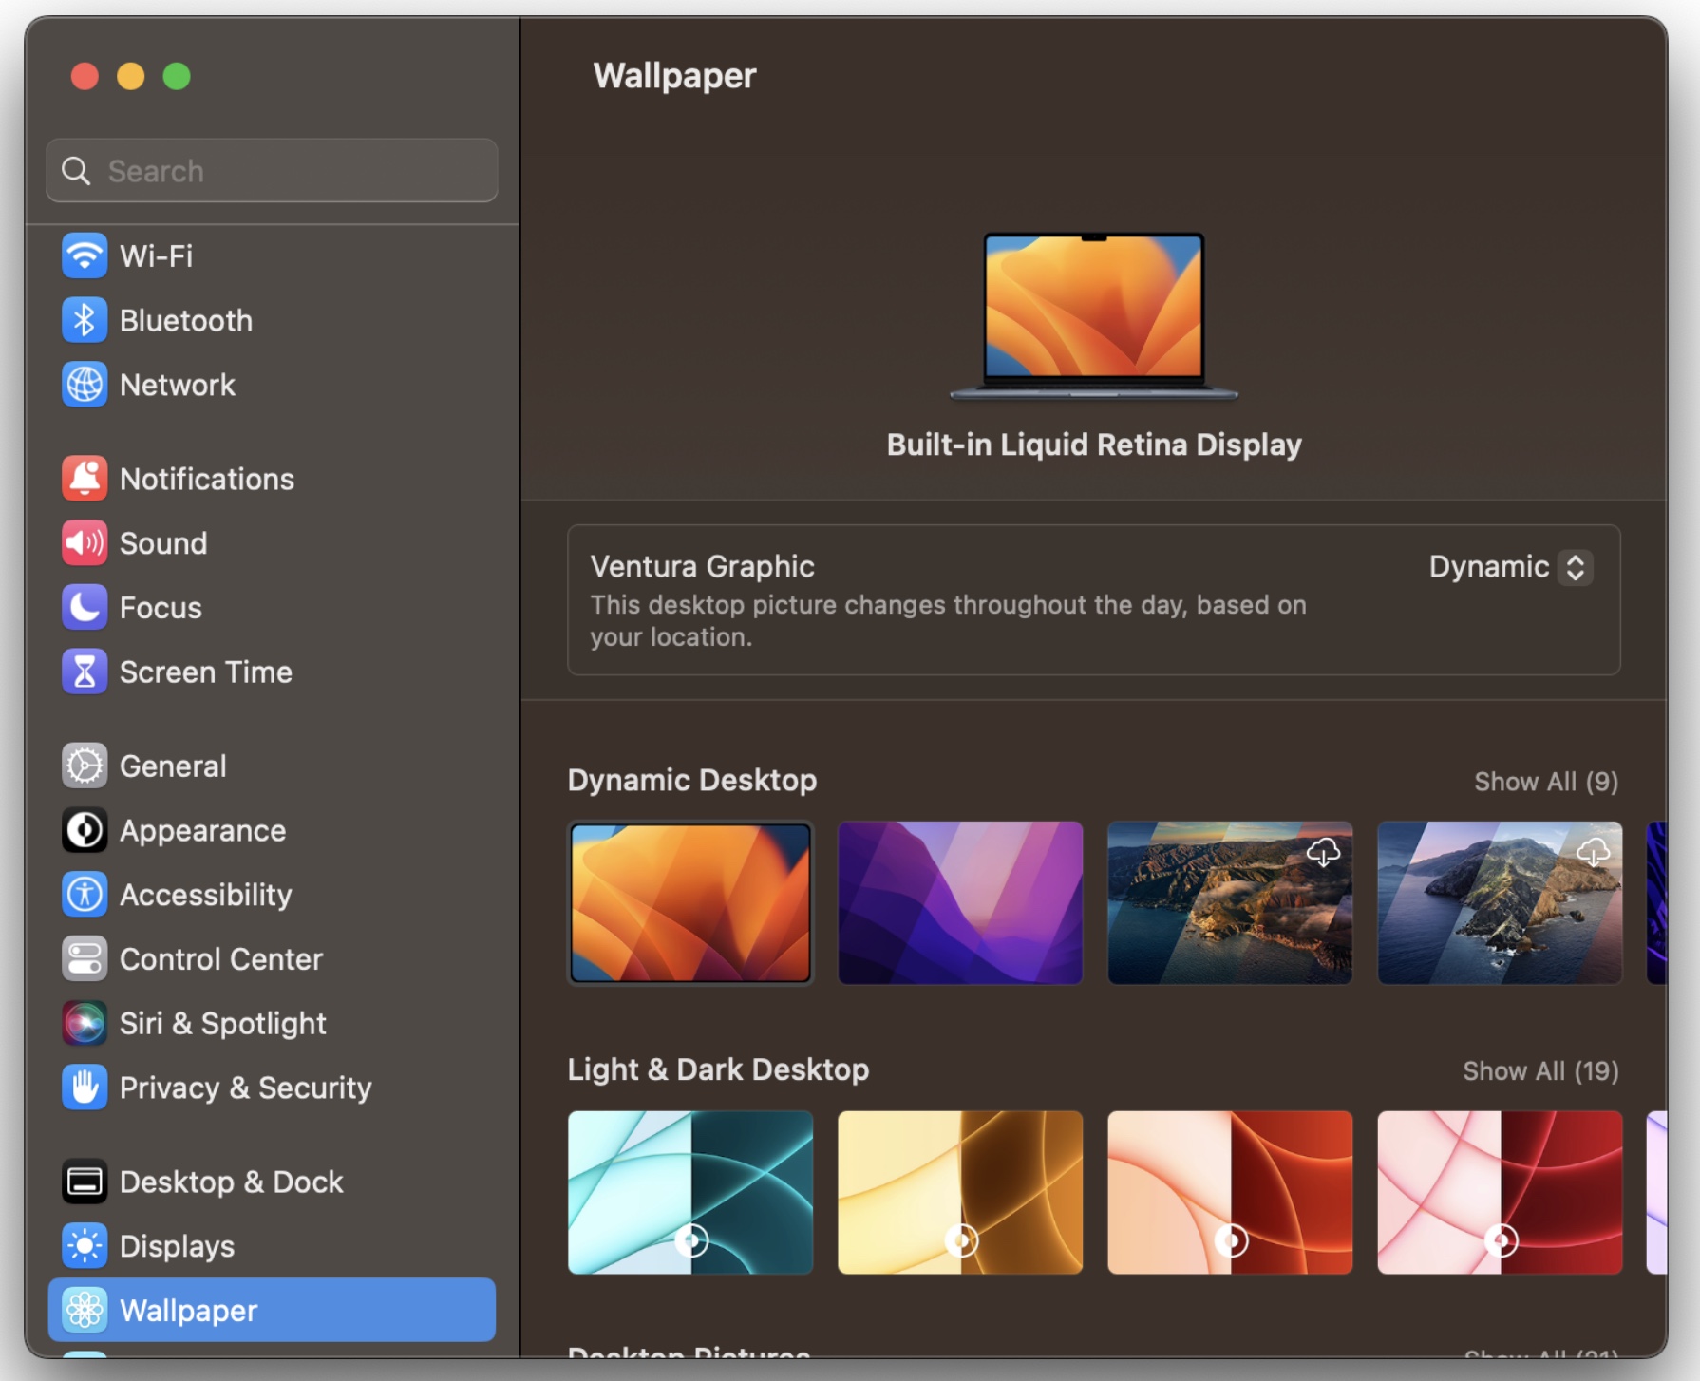Show all 19 Light & Dark wallpapers
This screenshot has height=1381, width=1700.
pos(1540,1071)
